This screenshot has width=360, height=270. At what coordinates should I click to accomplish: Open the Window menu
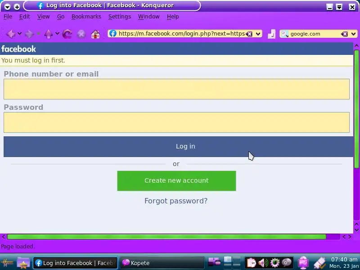coord(149,17)
